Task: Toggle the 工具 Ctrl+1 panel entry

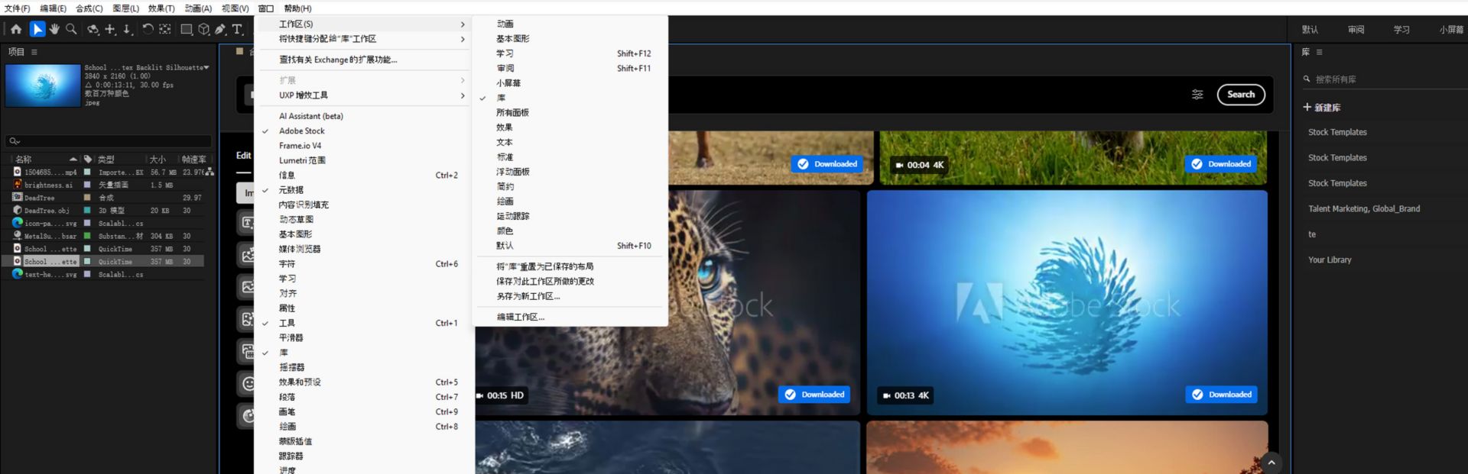Action: click(x=362, y=324)
